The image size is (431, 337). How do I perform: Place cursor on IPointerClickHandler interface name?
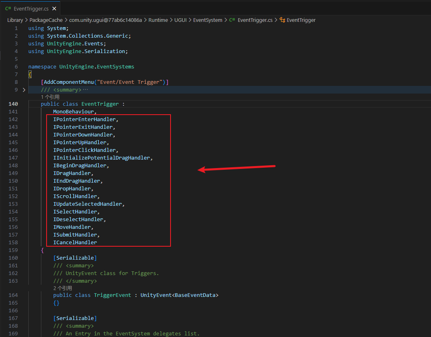(85, 150)
